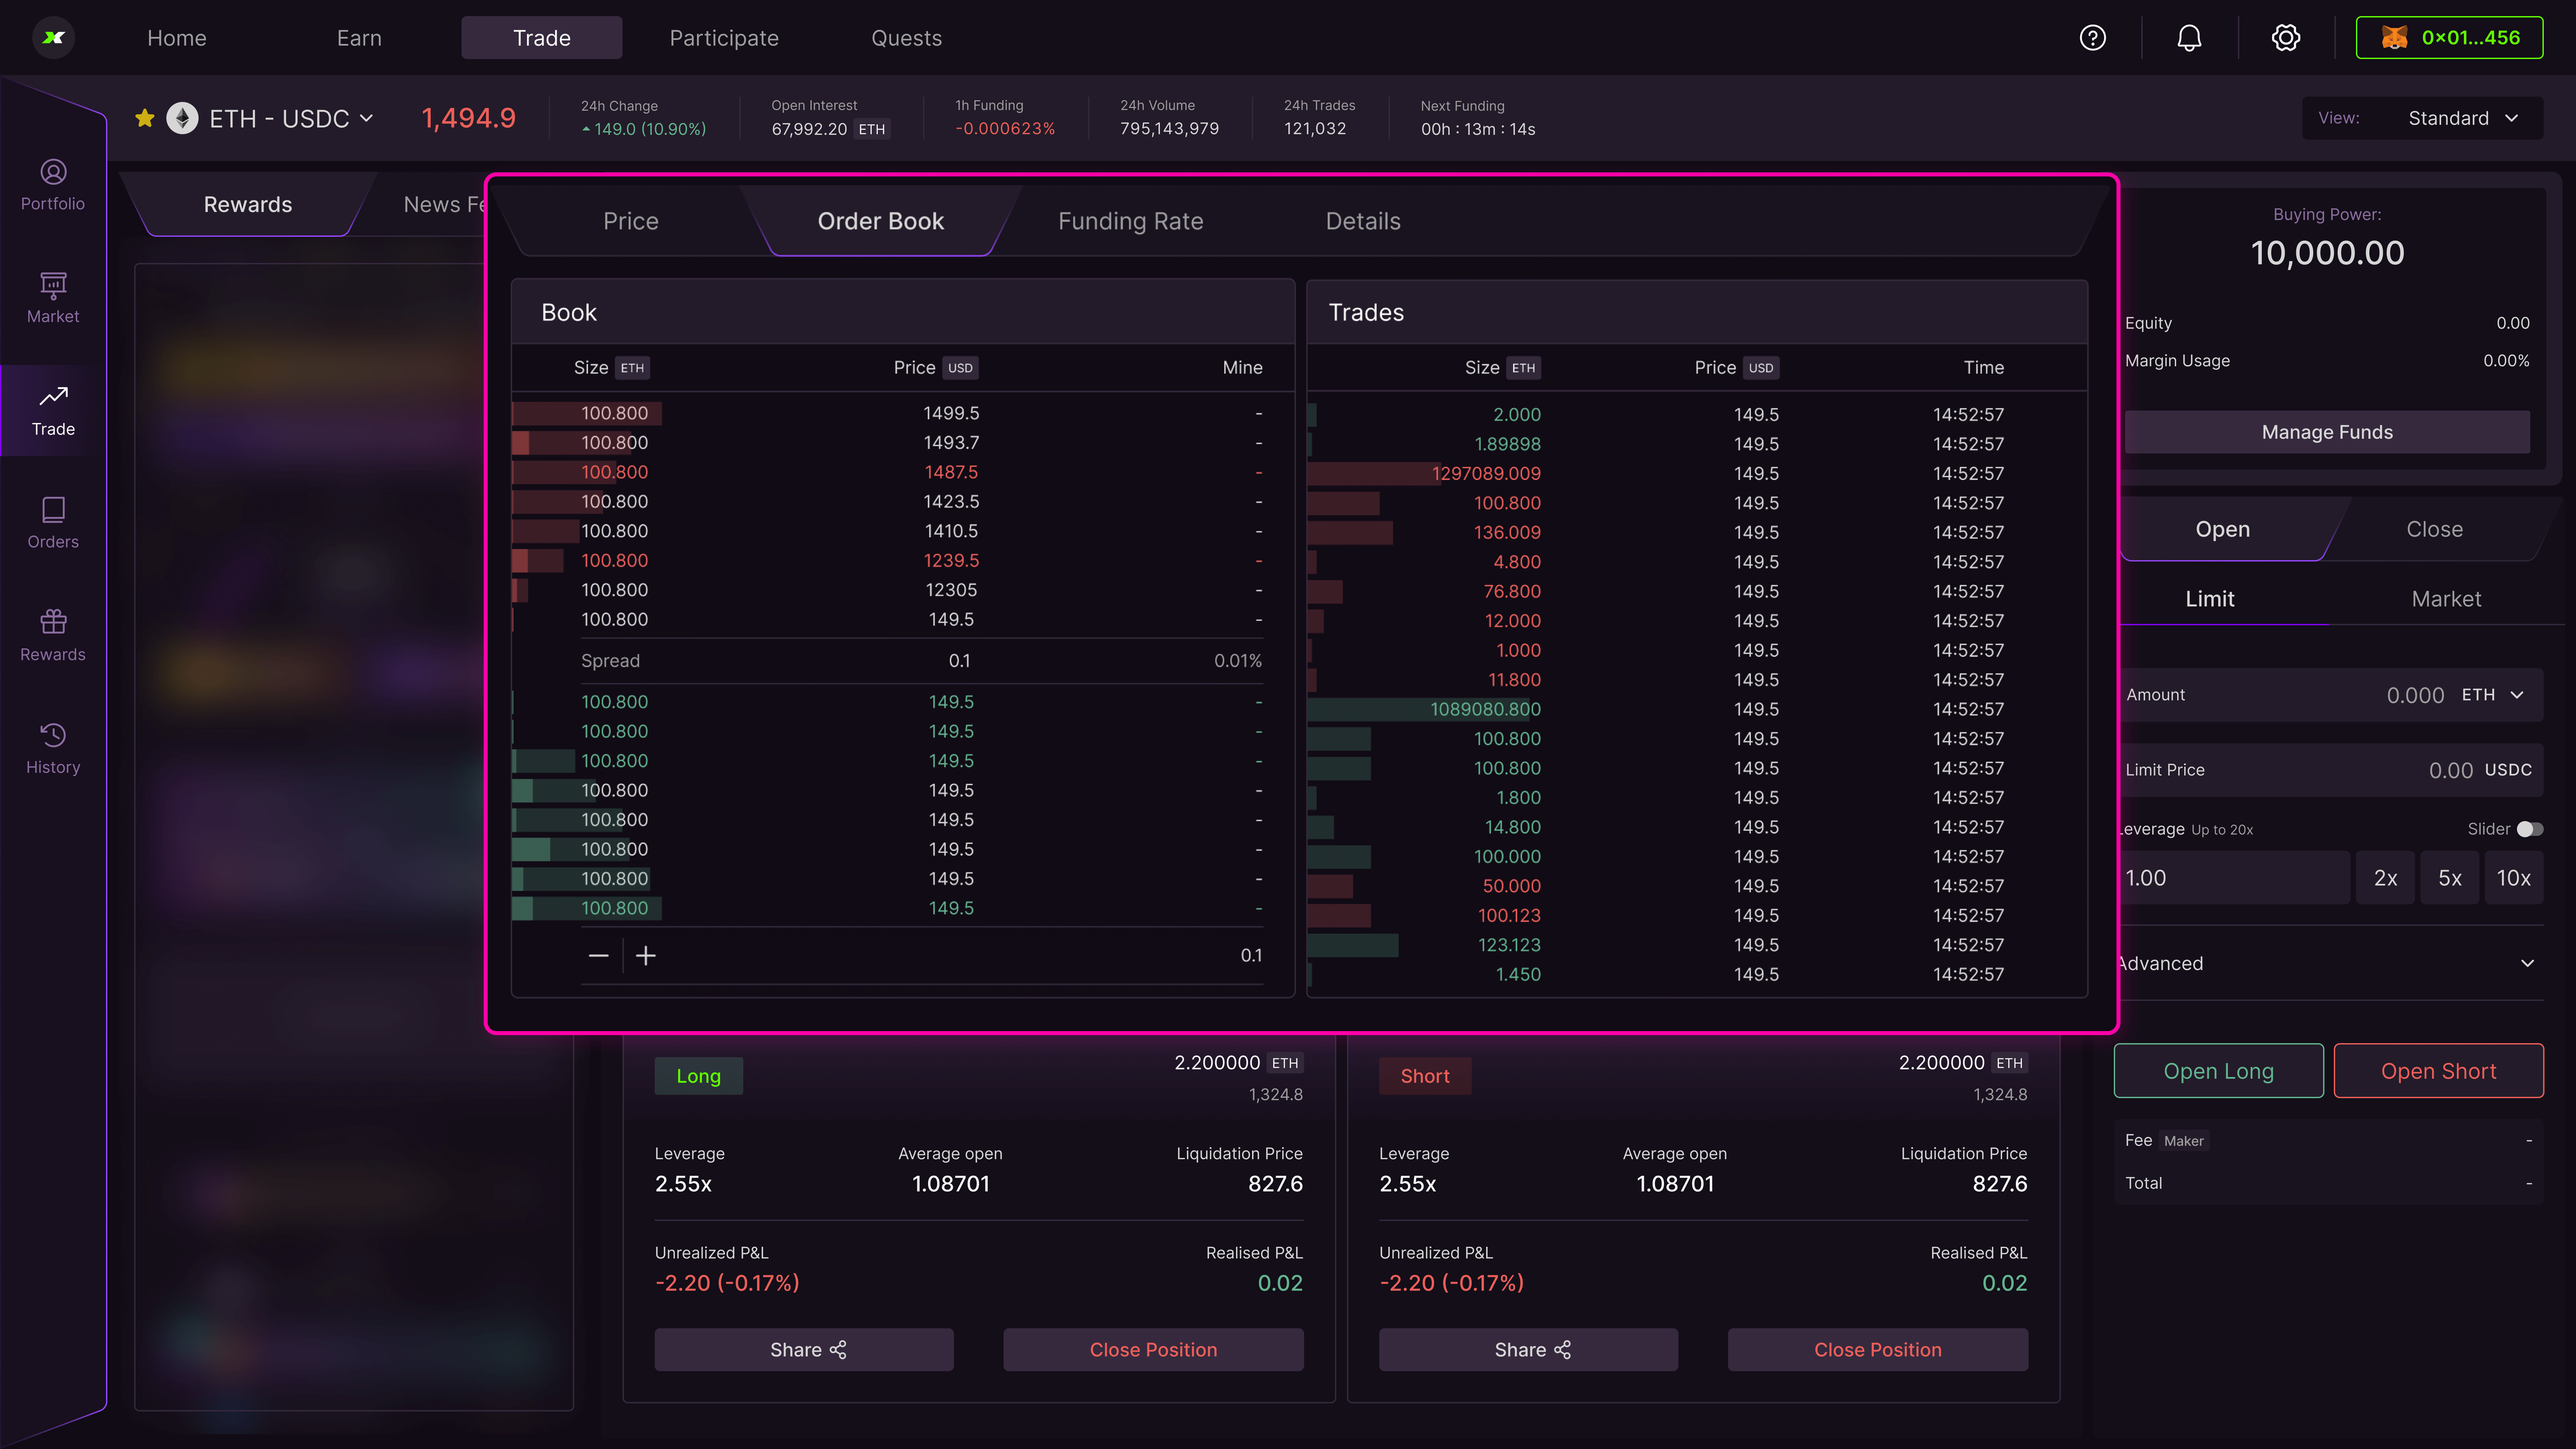Go to the Earn menu
Screen dimensions: 2576x1449
[359, 38]
